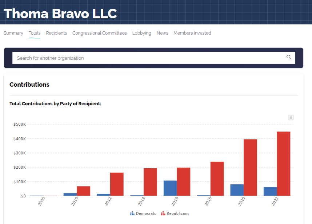Viewport: 312px width, 224px height.
Task: View the News tab
Action: point(162,33)
